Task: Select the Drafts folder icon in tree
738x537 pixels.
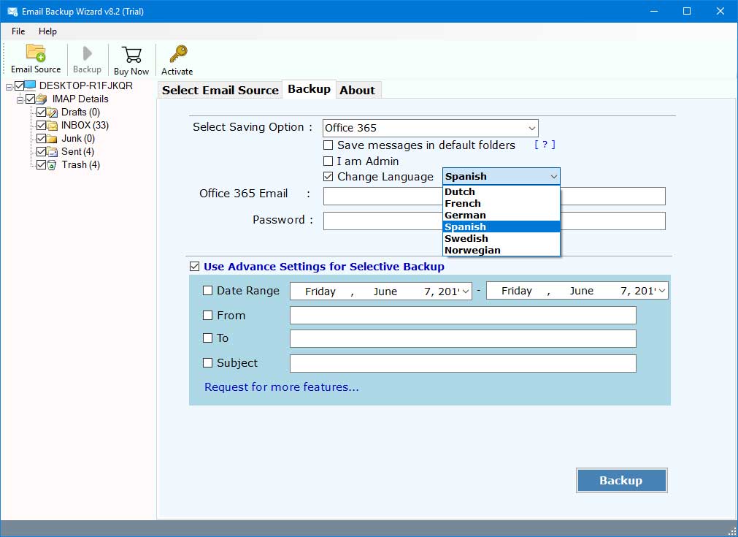Action: 53,113
